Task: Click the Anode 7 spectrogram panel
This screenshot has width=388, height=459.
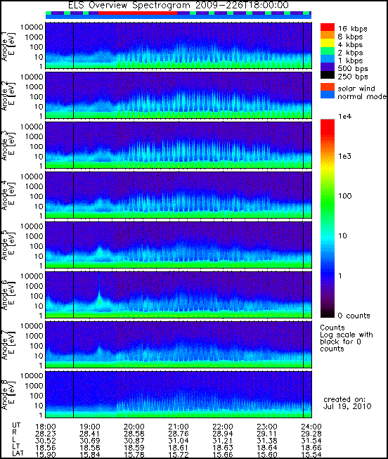Action: pyautogui.click(x=179, y=344)
